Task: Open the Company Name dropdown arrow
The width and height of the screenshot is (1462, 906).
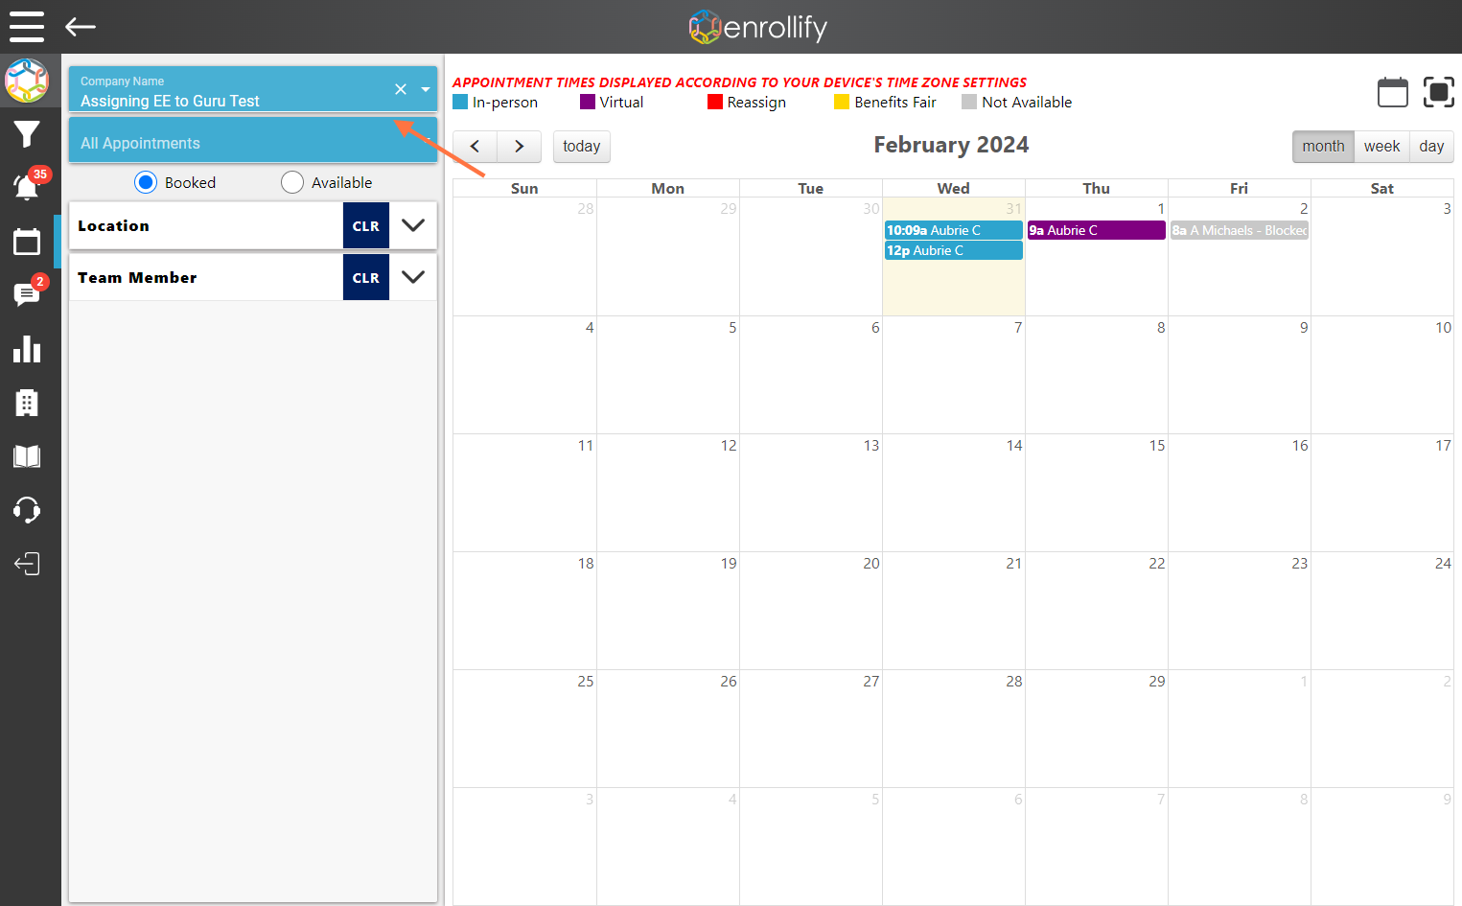Action: [x=426, y=89]
